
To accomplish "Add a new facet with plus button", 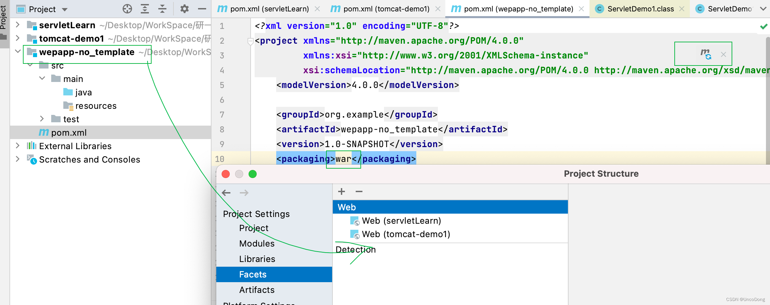I will click(x=342, y=191).
